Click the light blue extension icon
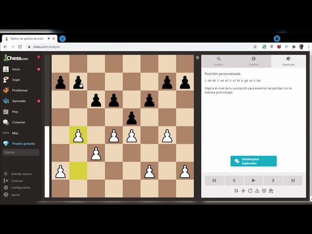 (x=286, y=47)
